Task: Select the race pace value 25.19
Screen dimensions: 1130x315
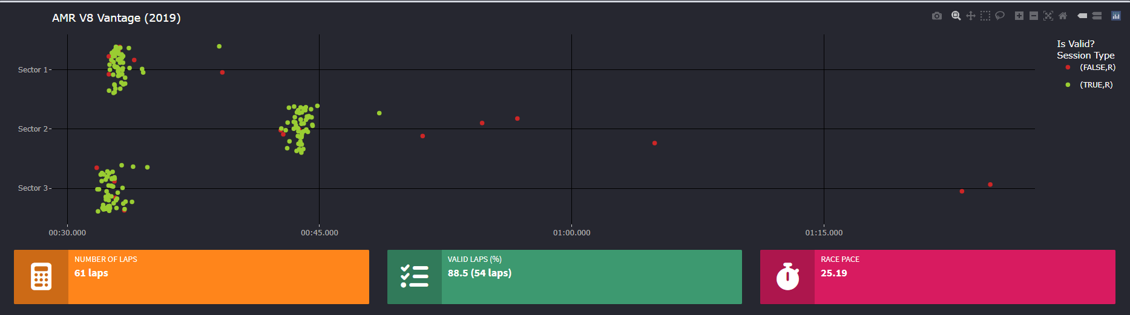Action: coord(834,273)
